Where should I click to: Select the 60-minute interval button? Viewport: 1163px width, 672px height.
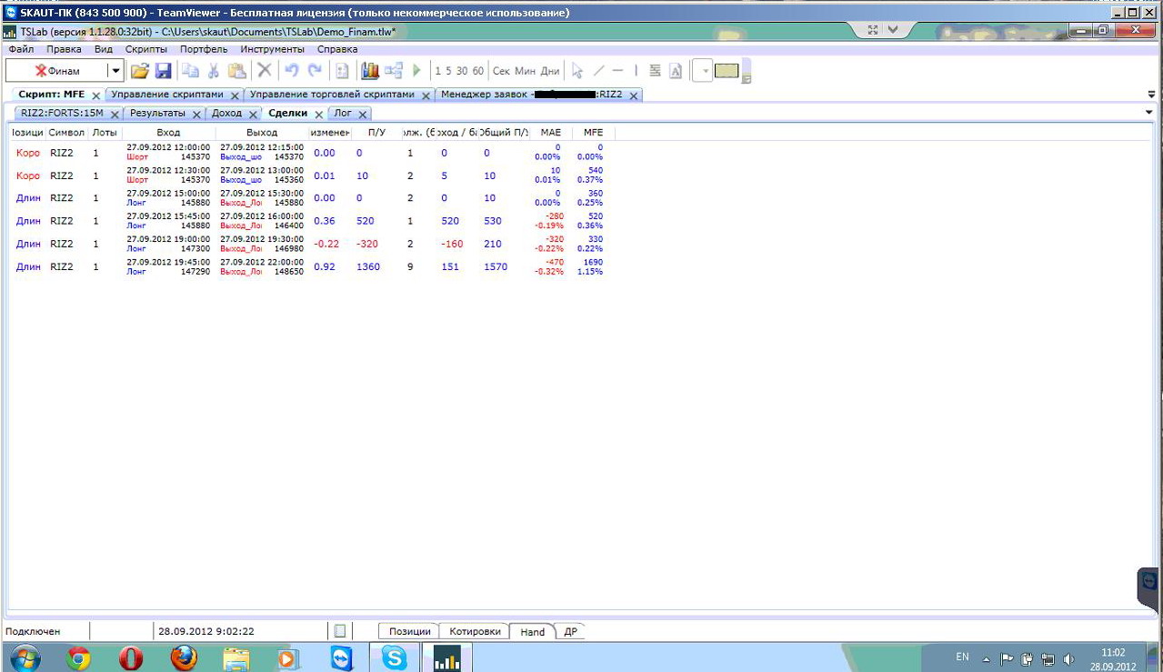[478, 71]
